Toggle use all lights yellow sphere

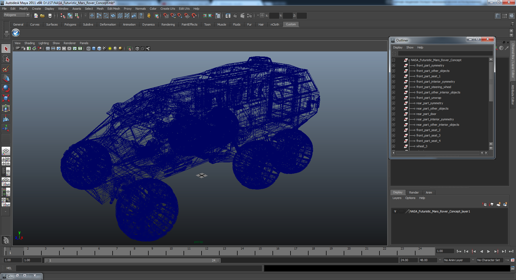tap(110, 48)
